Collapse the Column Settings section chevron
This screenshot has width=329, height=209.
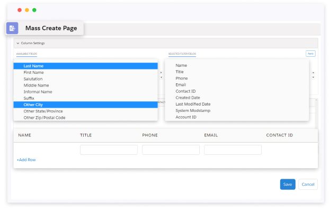(x=18, y=43)
